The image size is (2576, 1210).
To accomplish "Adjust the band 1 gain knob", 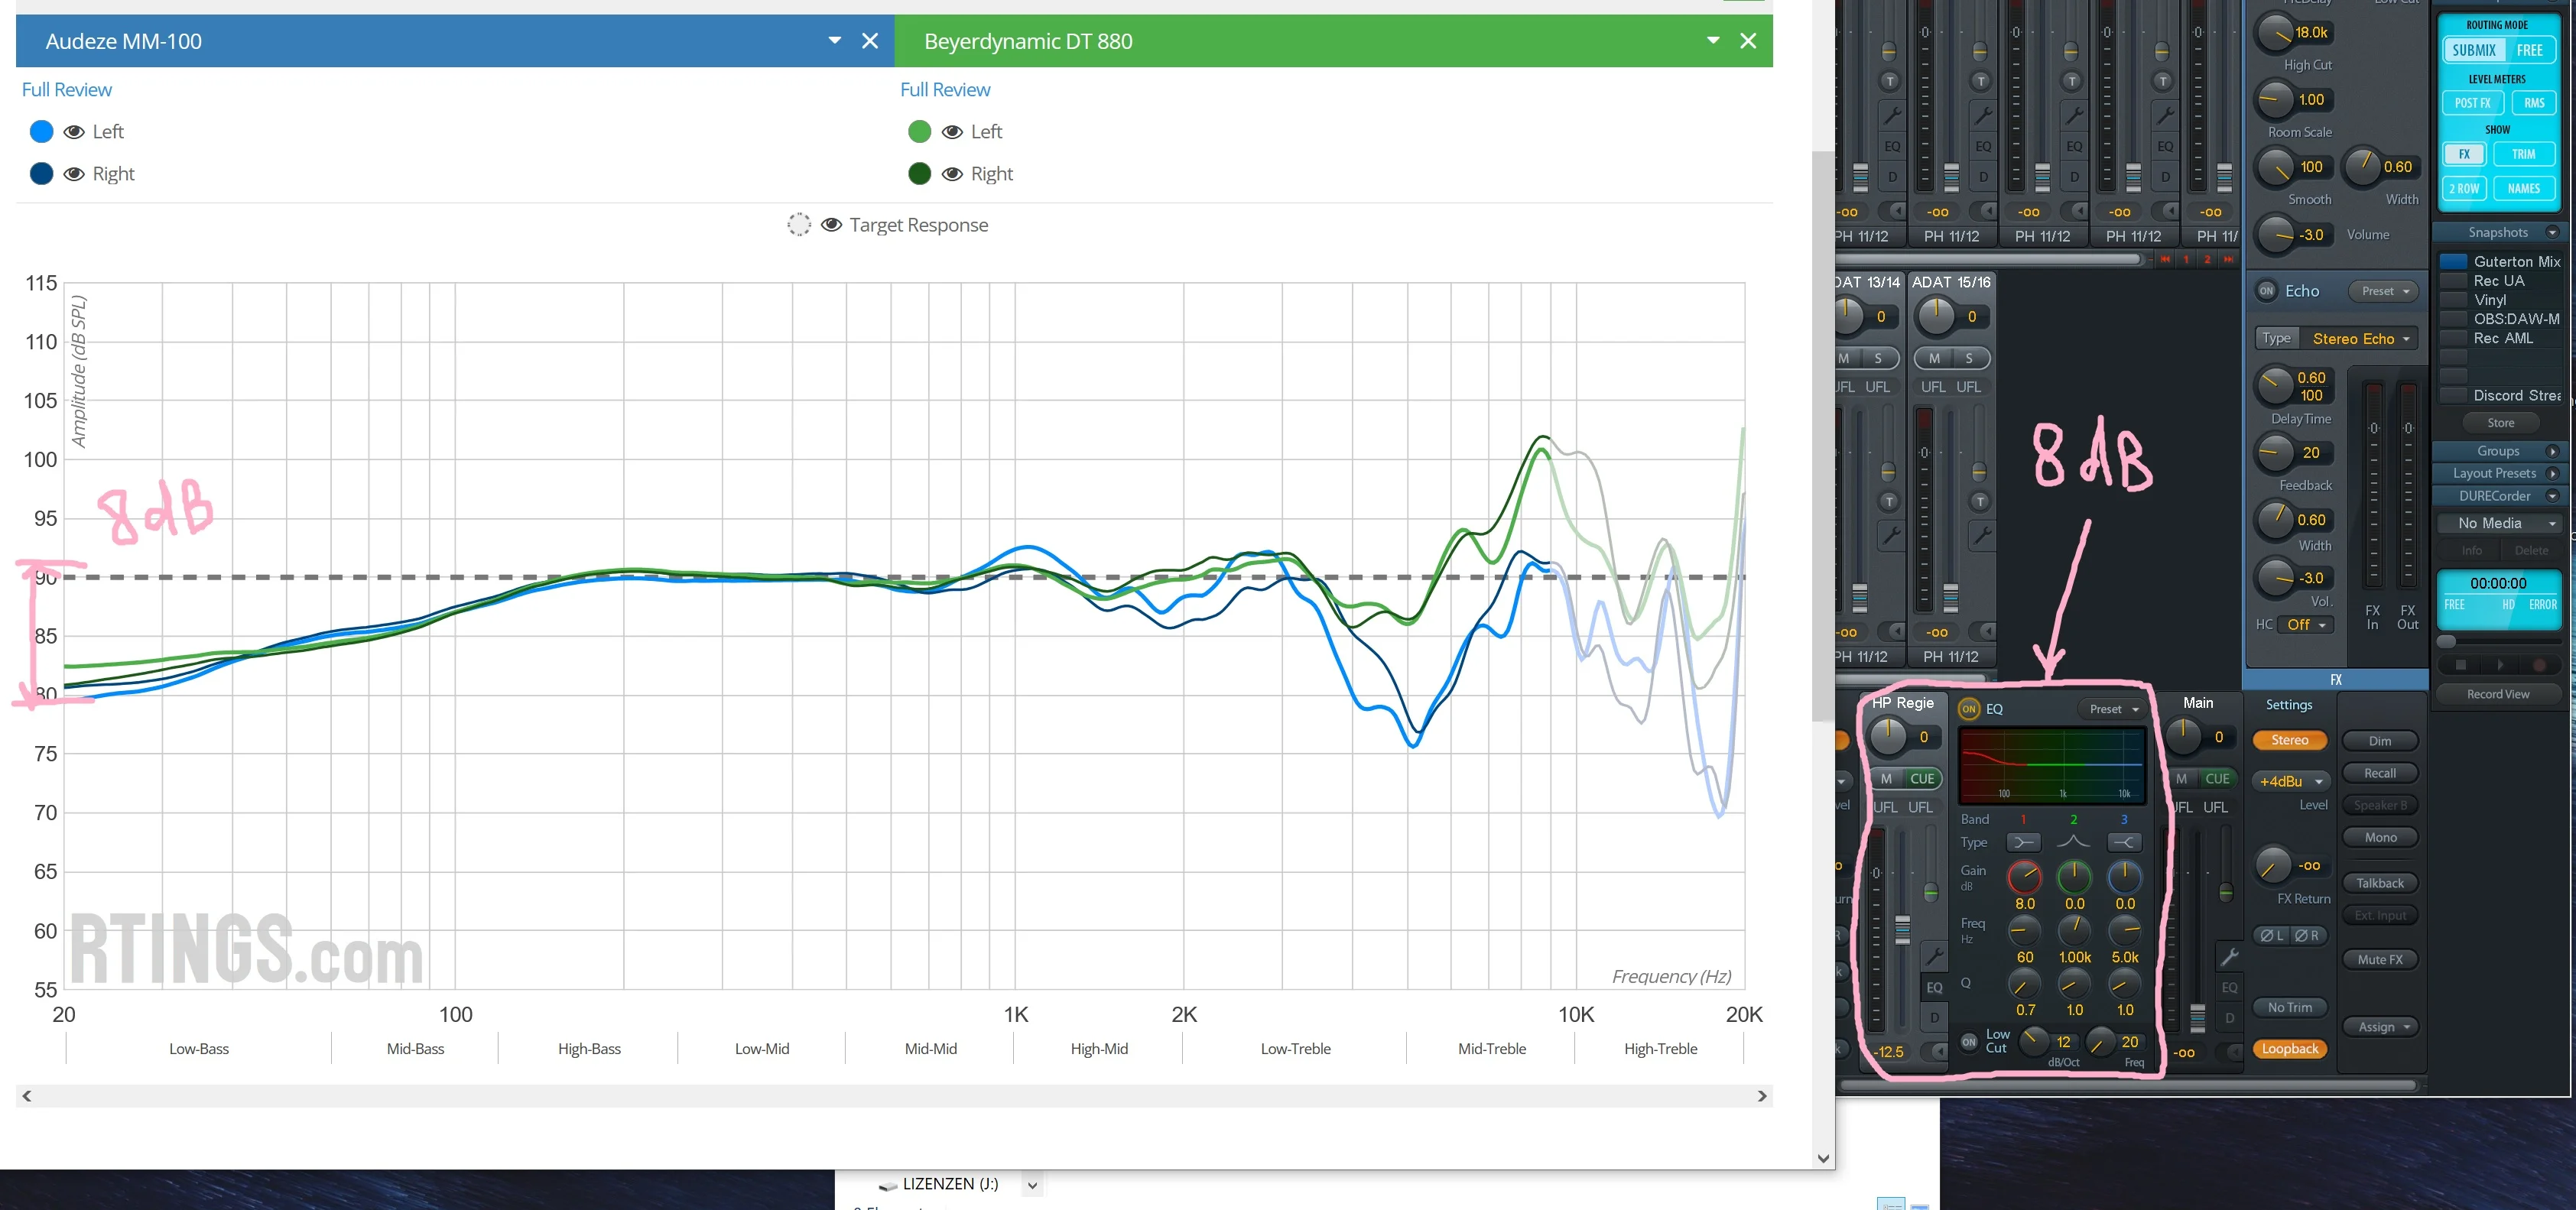I will click(x=2024, y=877).
